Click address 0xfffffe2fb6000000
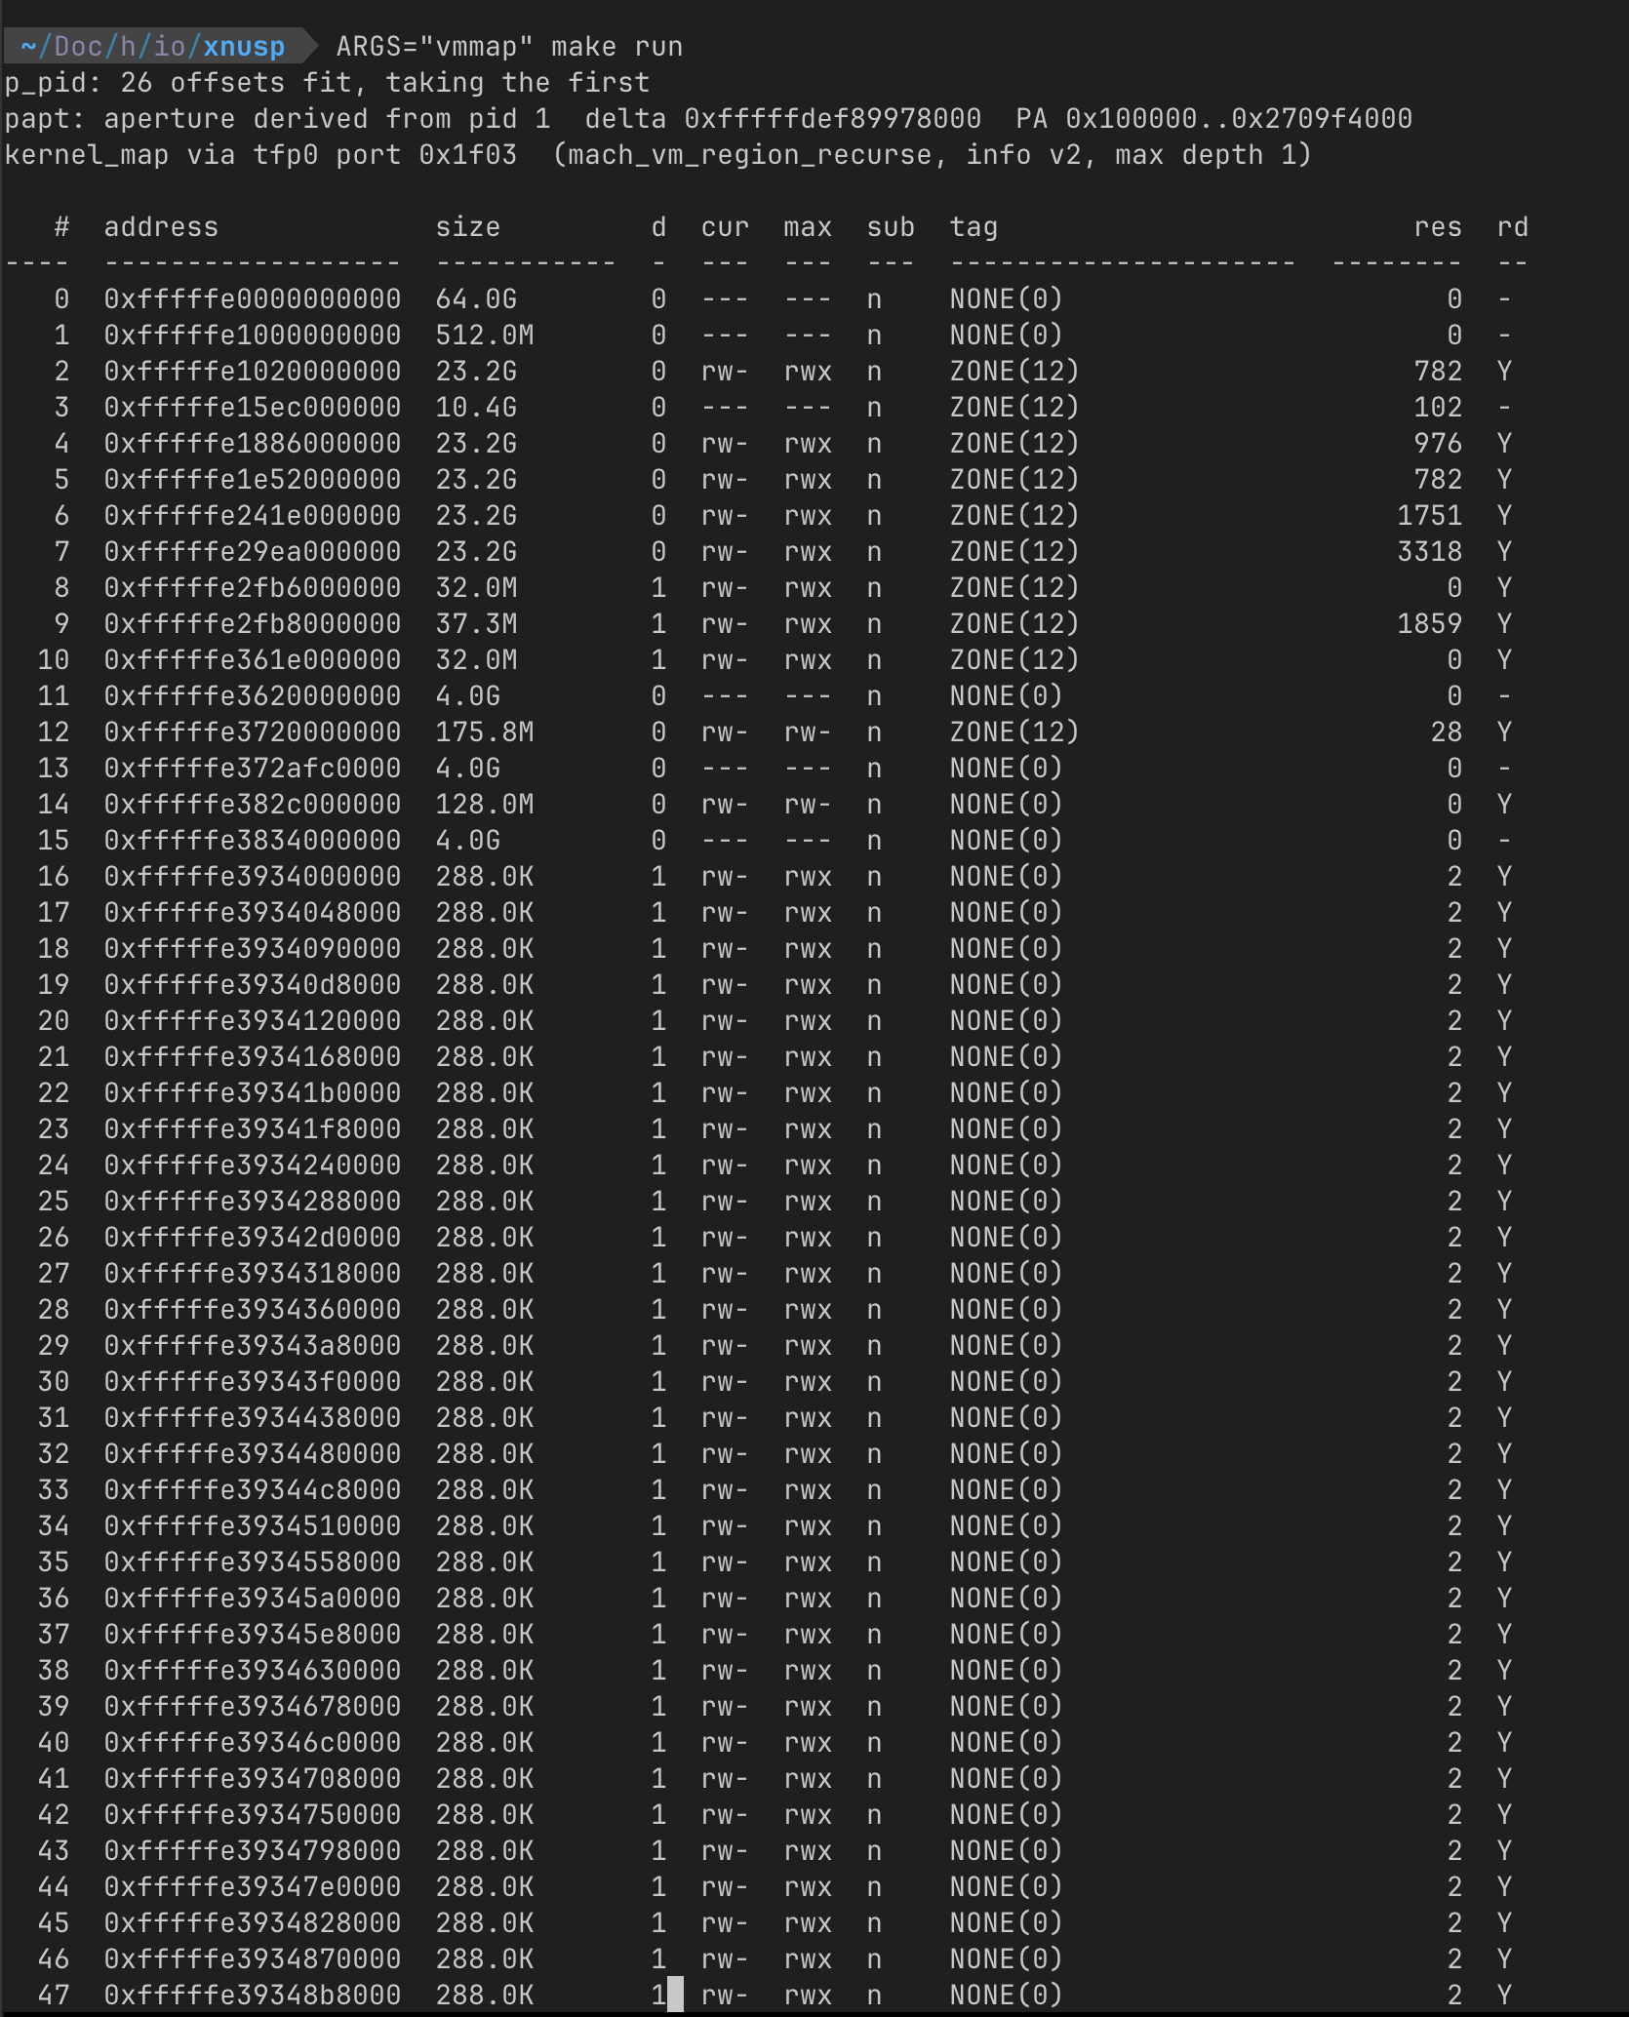Viewport: 1629px width, 2017px height. (x=253, y=587)
